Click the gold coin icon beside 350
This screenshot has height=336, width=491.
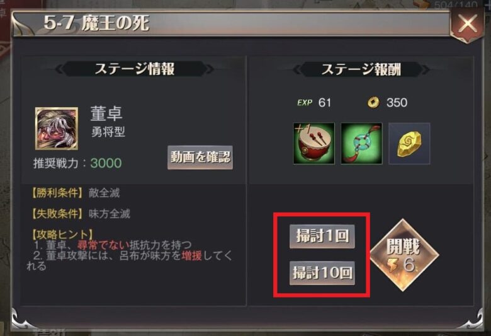373,102
